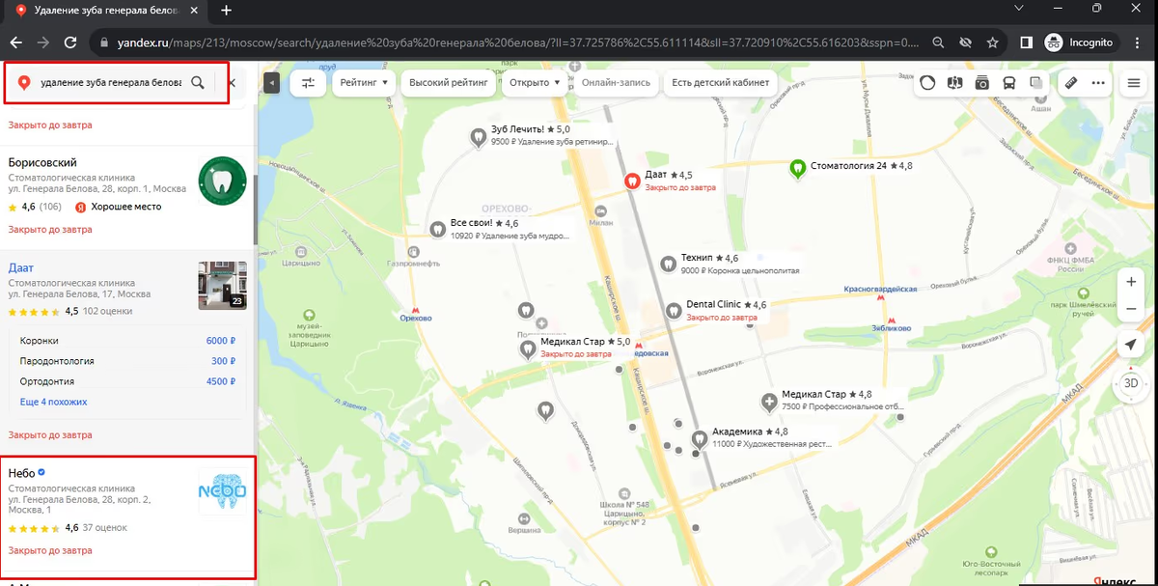
Task: Toggle Высокий рейтинг filter chip
Action: (x=449, y=83)
